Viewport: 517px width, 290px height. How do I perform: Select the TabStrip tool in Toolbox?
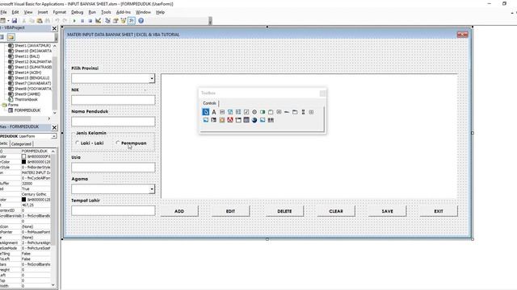coord(287,112)
